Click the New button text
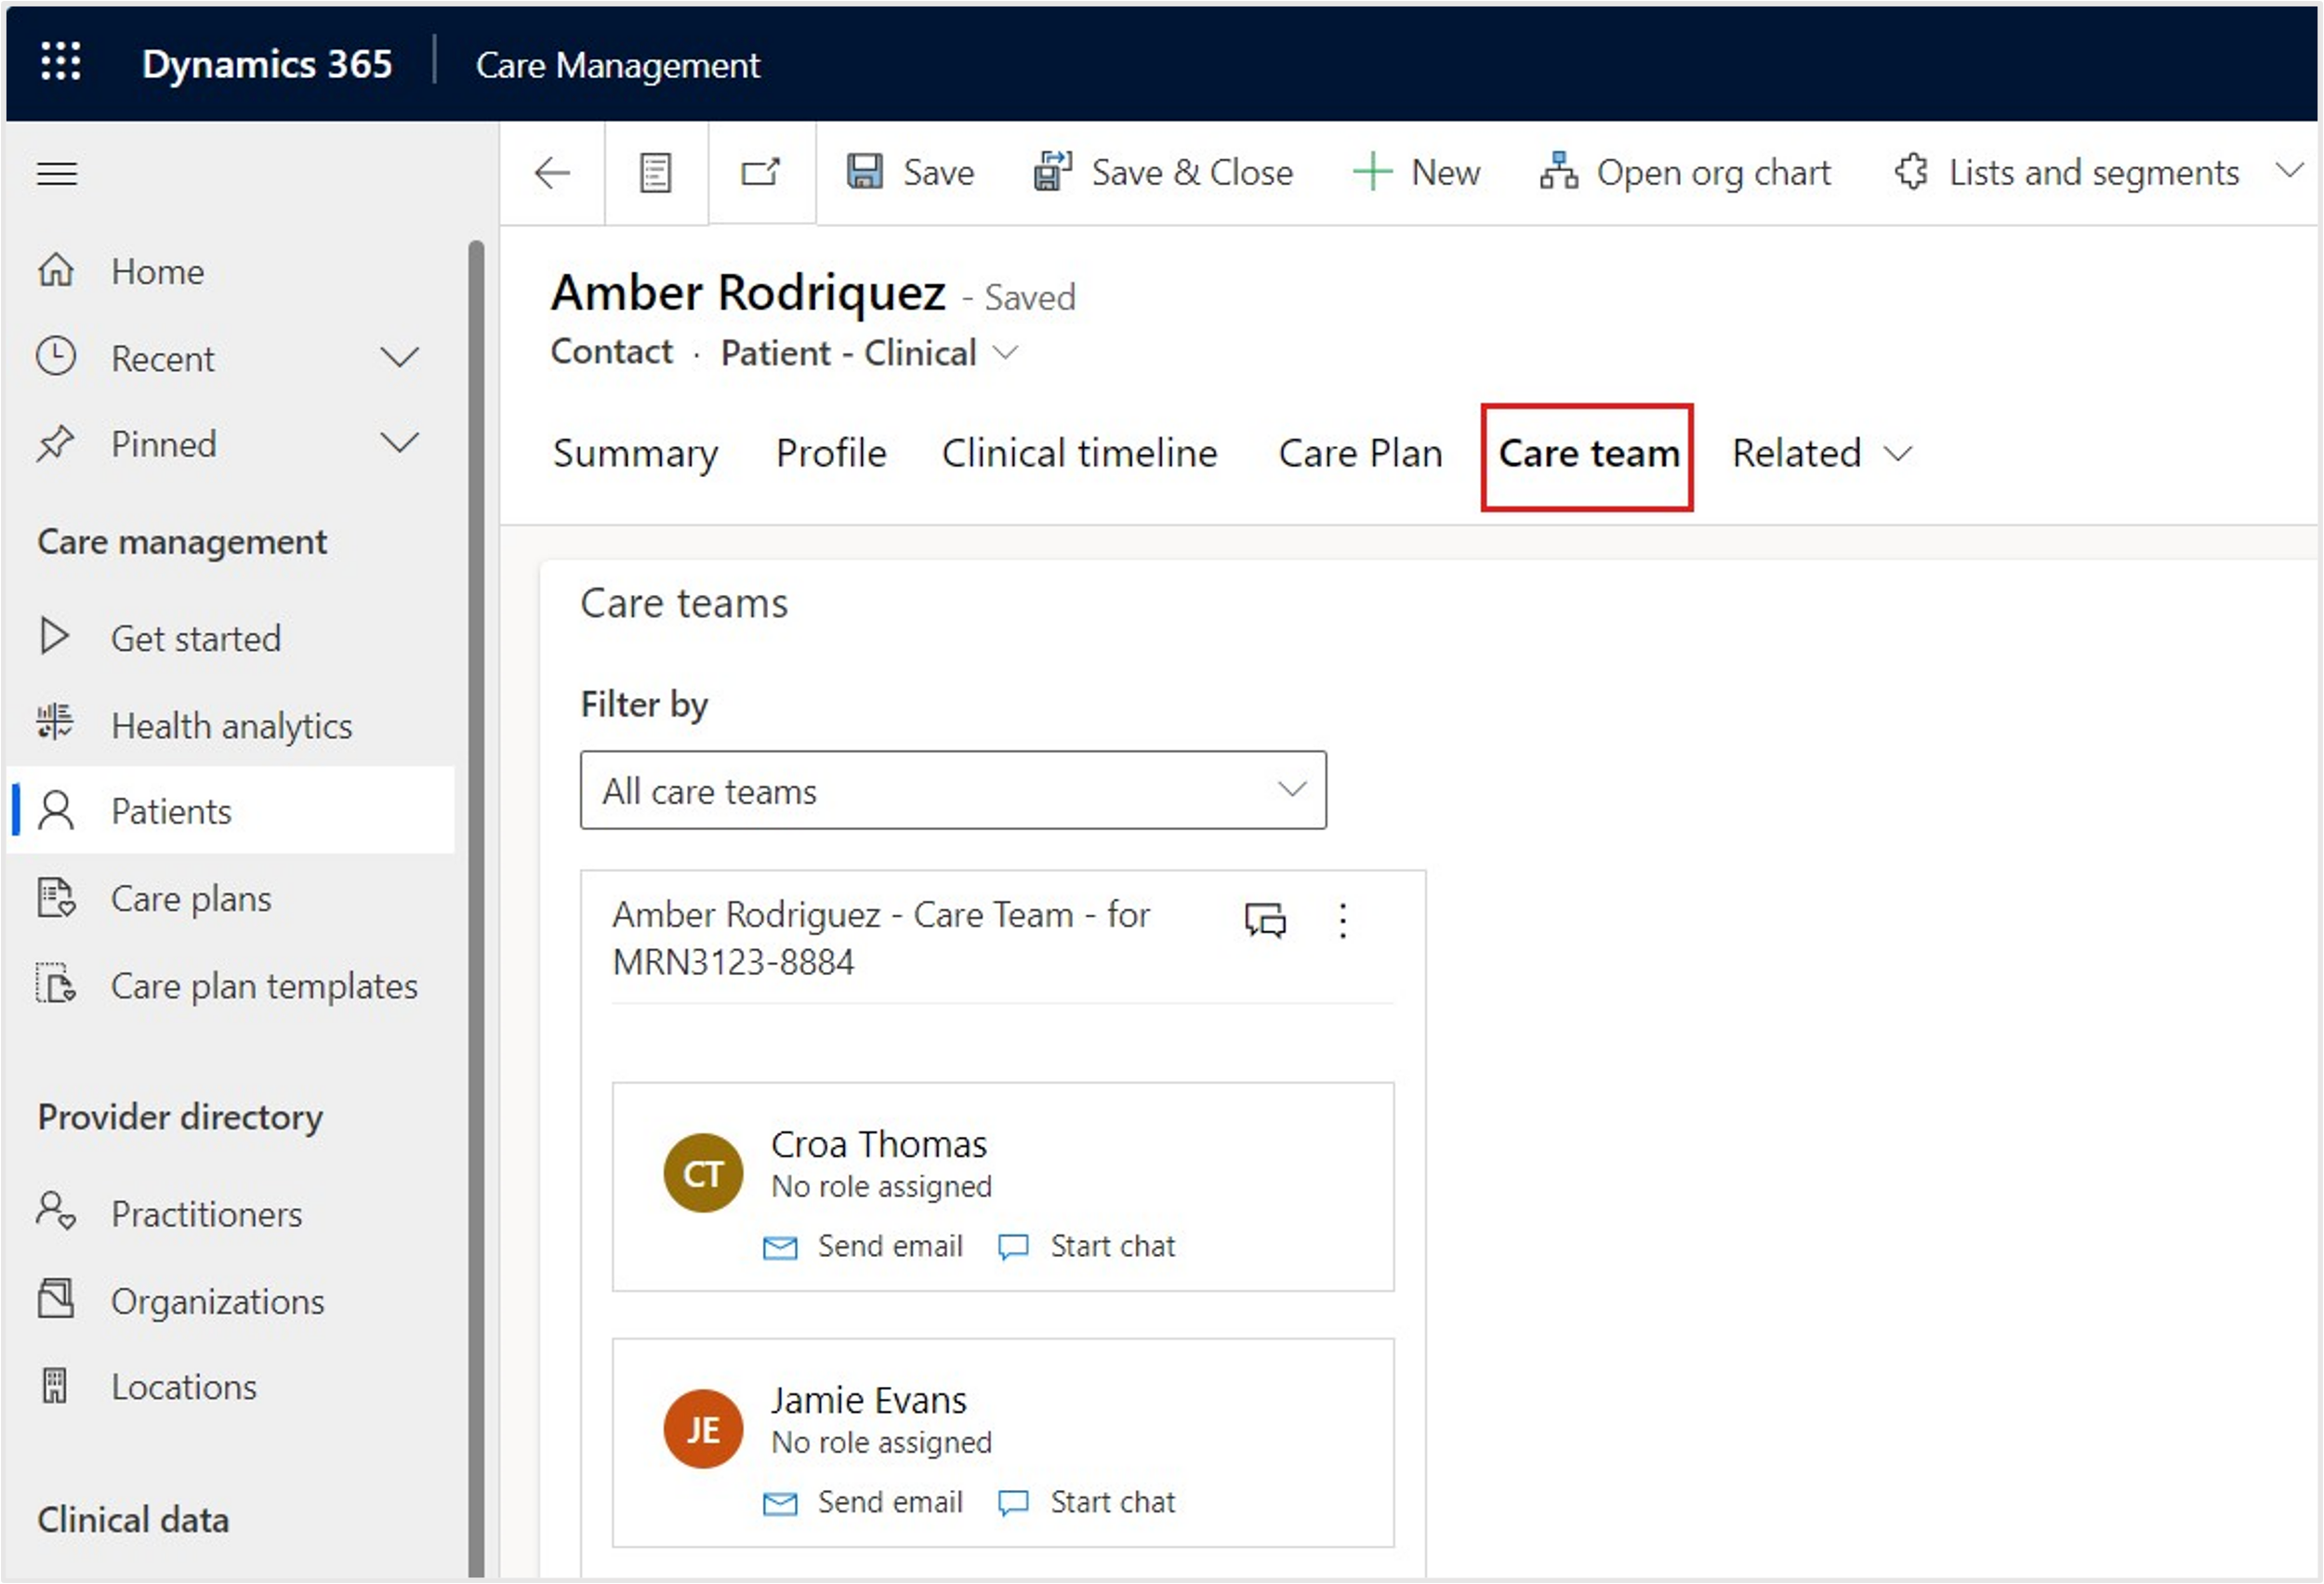 pyautogui.click(x=1445, y=172)
